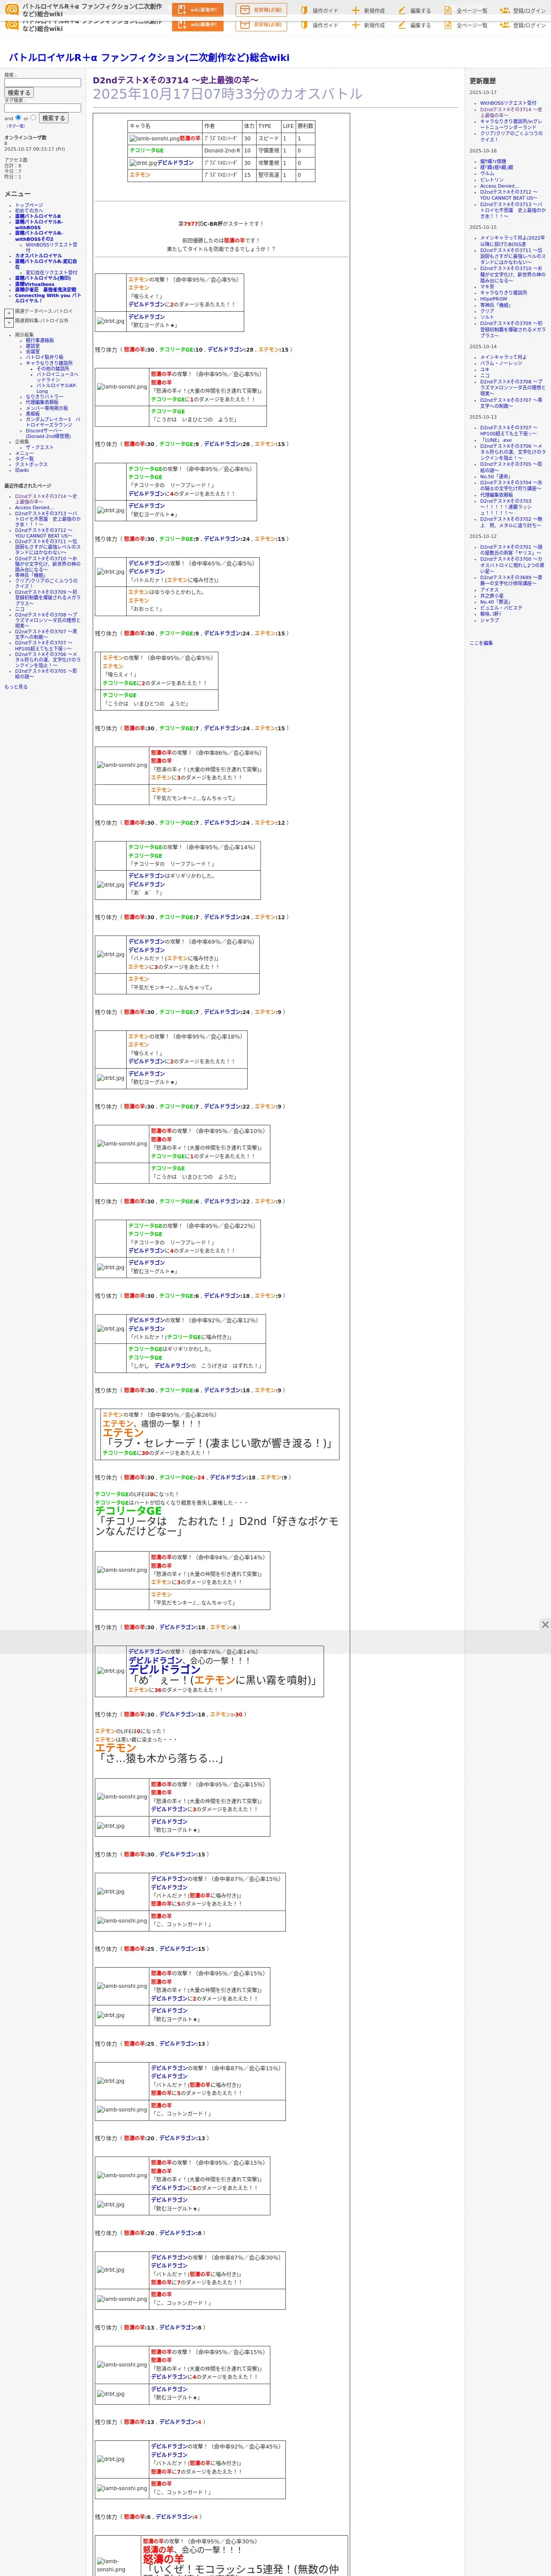Select the 'or' radio button
Image resolution: width=551 pixels, height=2576 pixels.
coord(33,117)
